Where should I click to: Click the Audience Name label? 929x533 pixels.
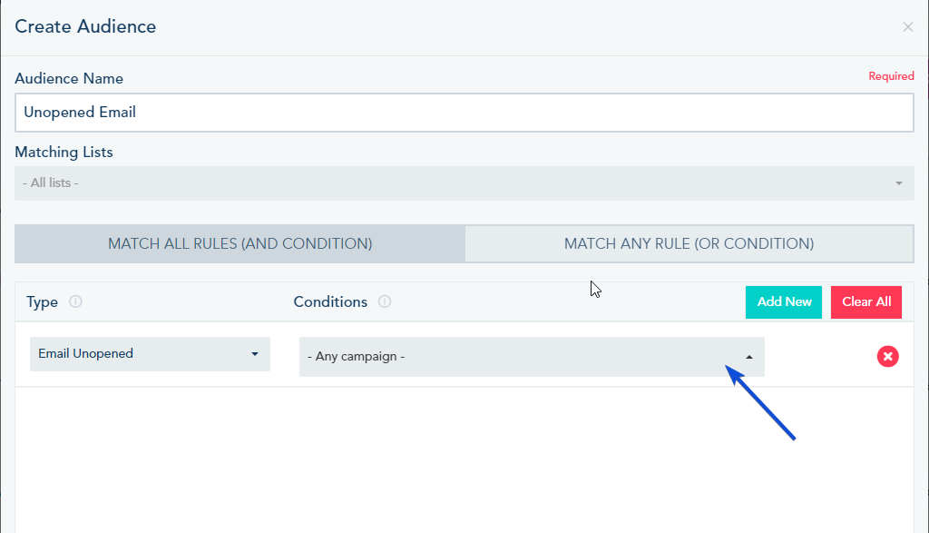pyautogui.click(x=69, y=79)
